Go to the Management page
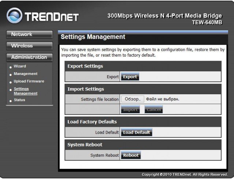The width and height of the screenshot is (234, 179). point(25,74)
